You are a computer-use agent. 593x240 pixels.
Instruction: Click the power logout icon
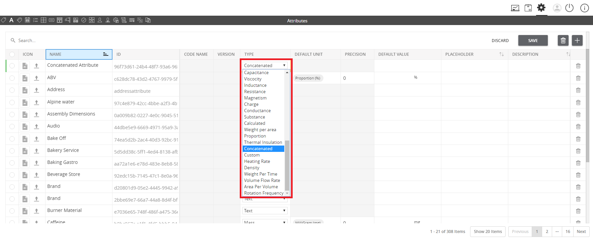coord(569,8)
